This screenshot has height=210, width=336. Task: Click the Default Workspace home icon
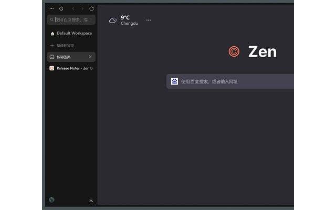click(x=52, y=34)
